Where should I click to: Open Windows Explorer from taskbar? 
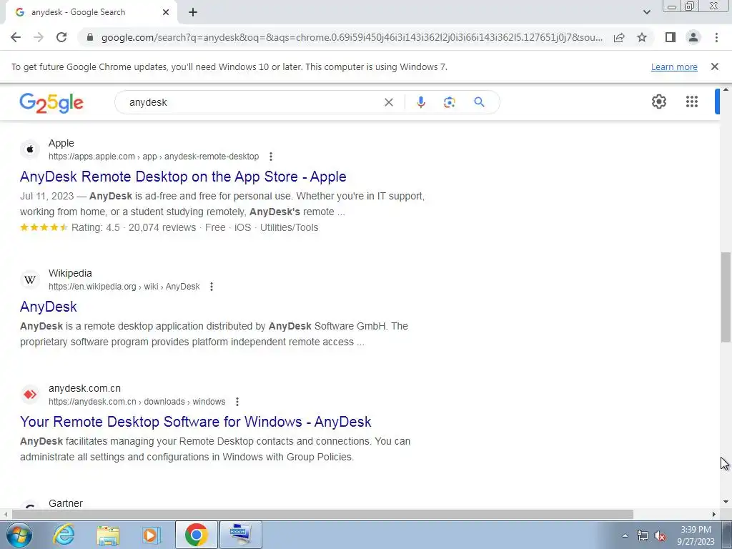pos(109,535)
